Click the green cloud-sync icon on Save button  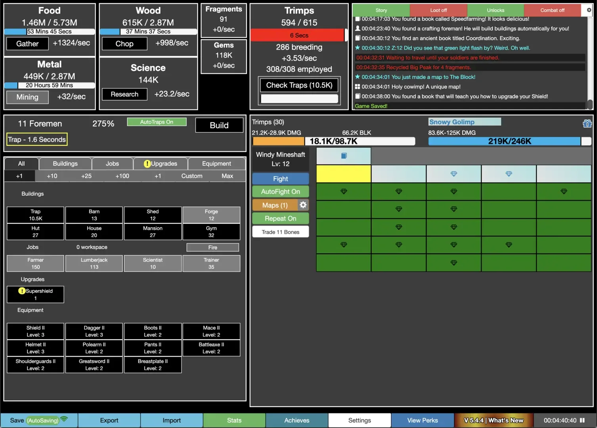[x=64, y=419]
